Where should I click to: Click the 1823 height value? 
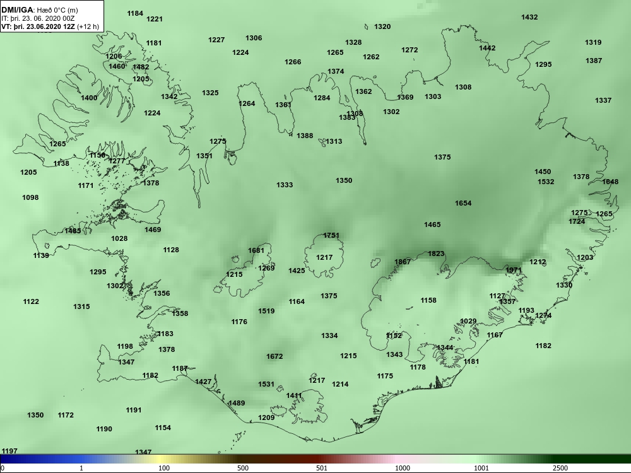click(x=436, y=254)
